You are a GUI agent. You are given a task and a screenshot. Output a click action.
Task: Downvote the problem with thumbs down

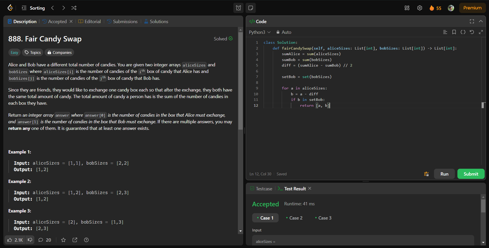(x=30, y=240)
